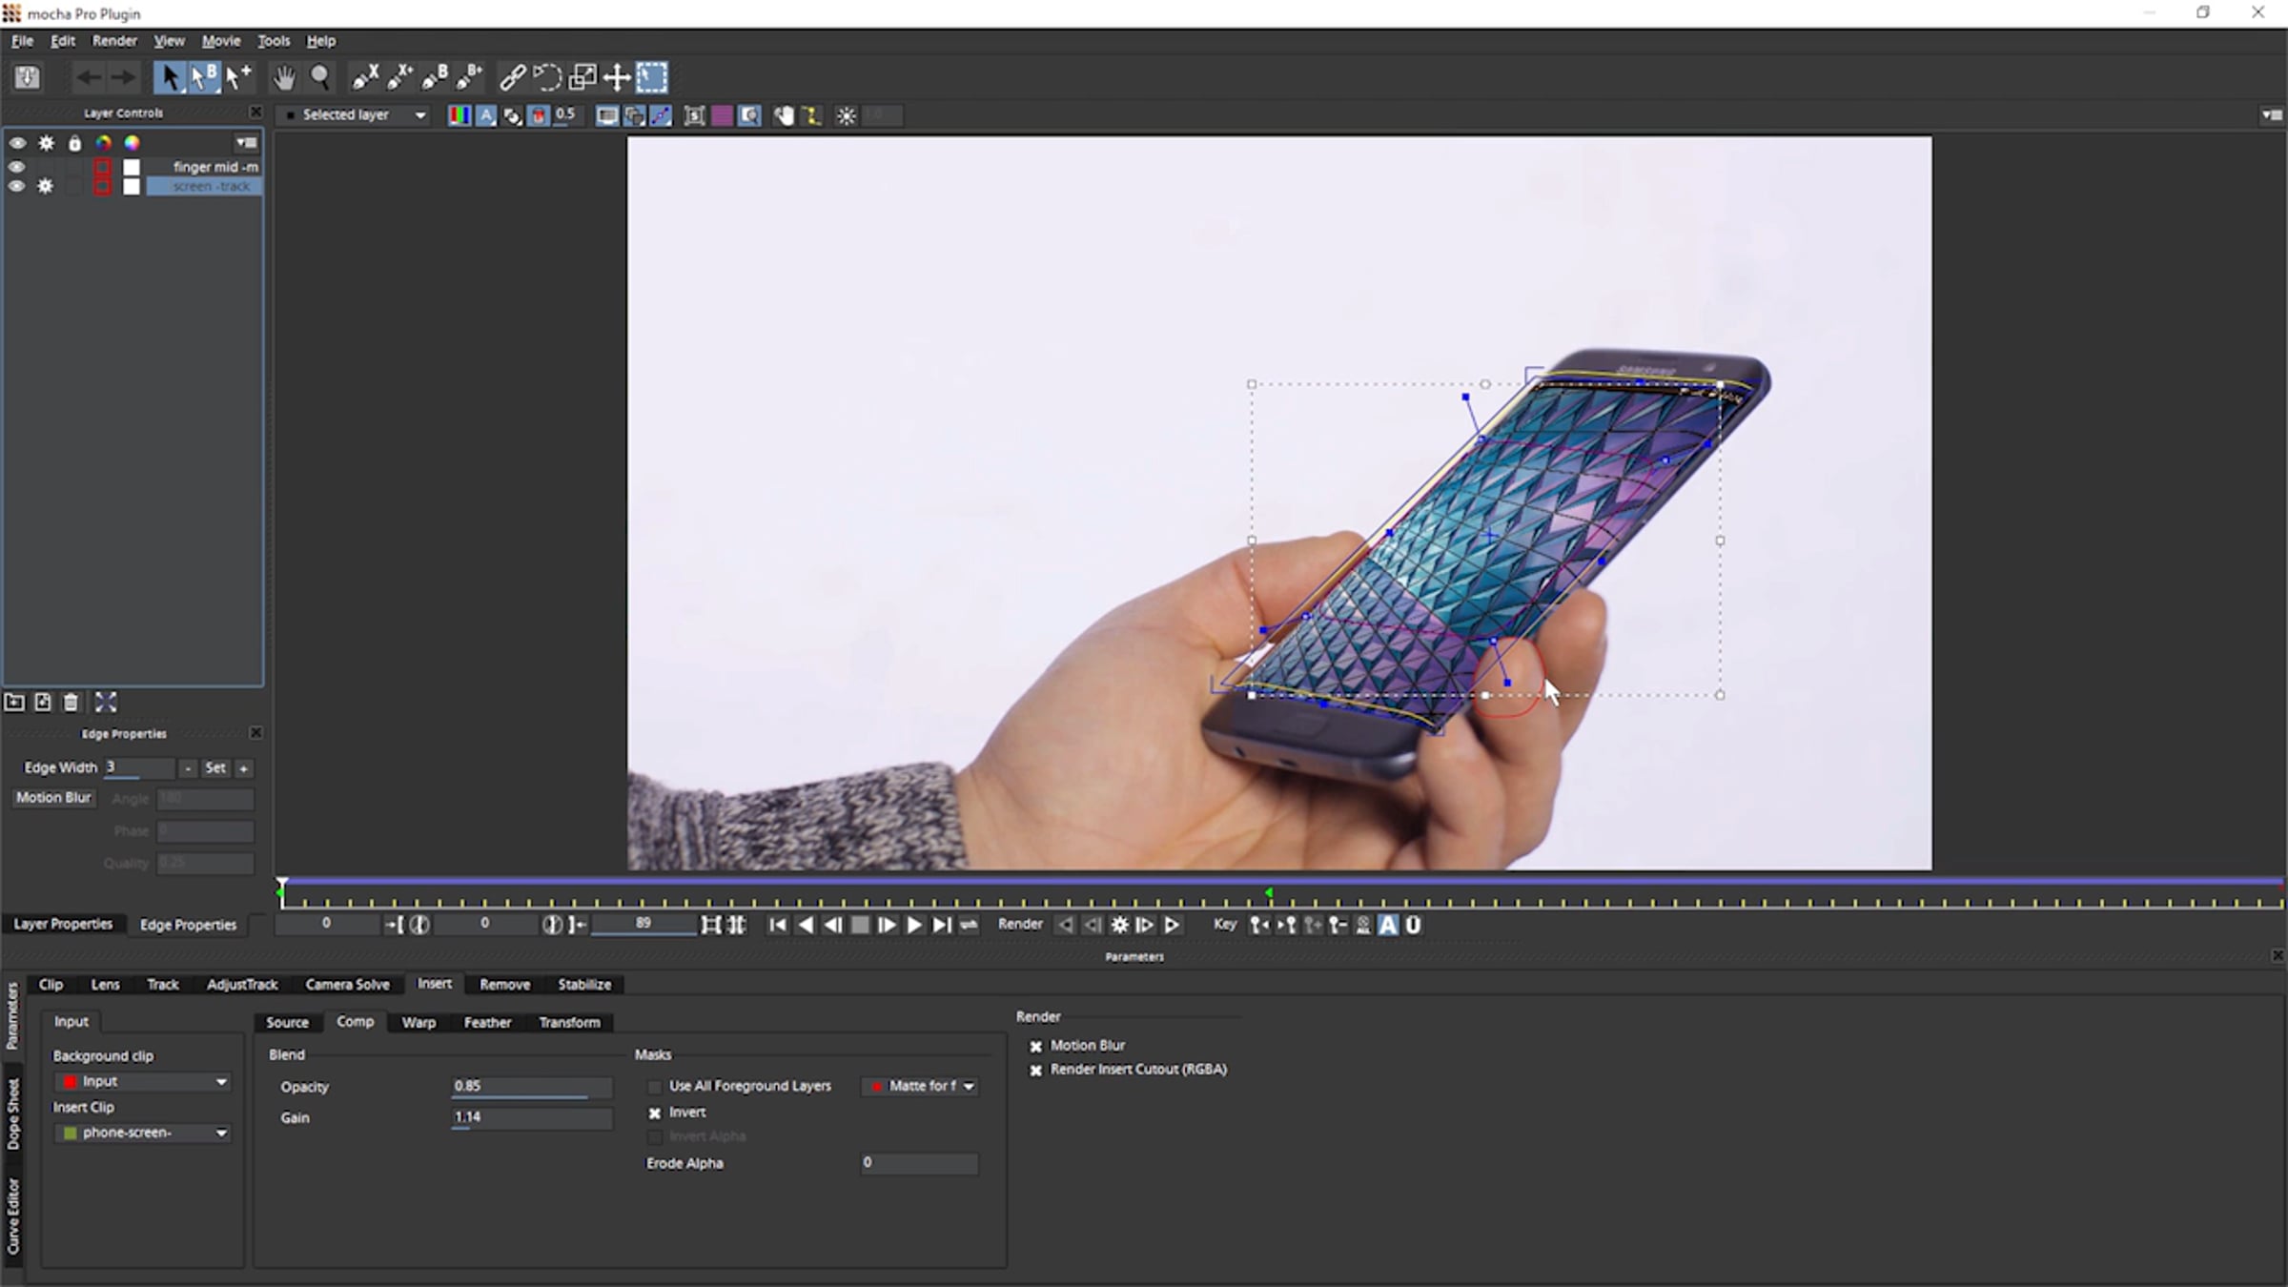Select the Pick tool arrow
Viewport: 2288px width, 1287px height.
[170, 77]
